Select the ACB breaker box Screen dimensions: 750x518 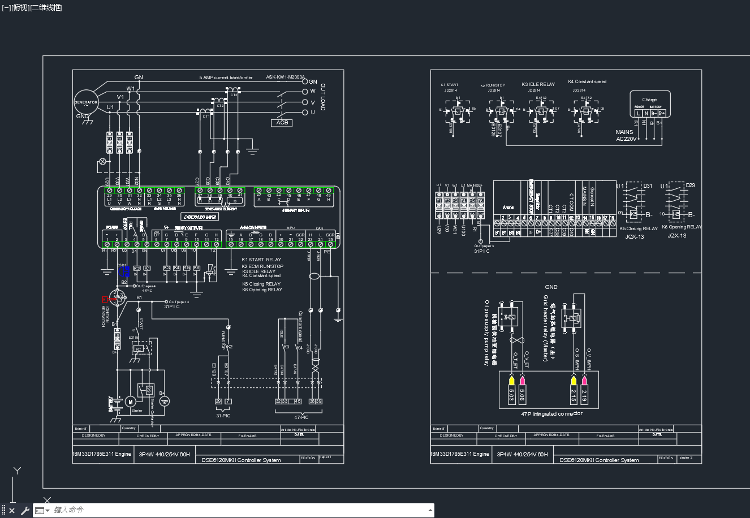pyautogui.click(x=282, y=123)
